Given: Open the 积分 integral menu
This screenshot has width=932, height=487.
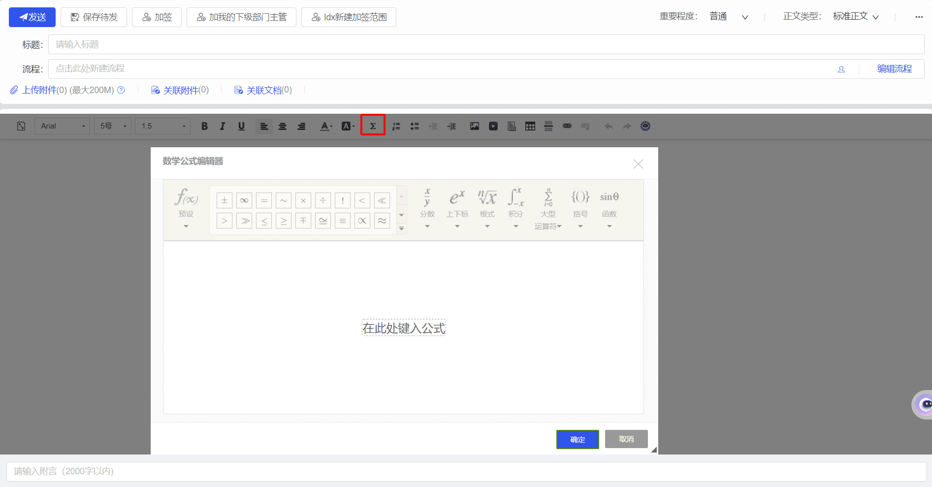Looking at the screenshot, I should pos(516,208).
